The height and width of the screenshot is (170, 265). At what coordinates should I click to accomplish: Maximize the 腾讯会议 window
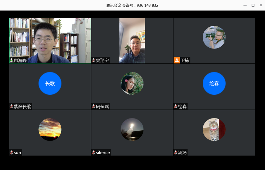(x=253, y=5)
